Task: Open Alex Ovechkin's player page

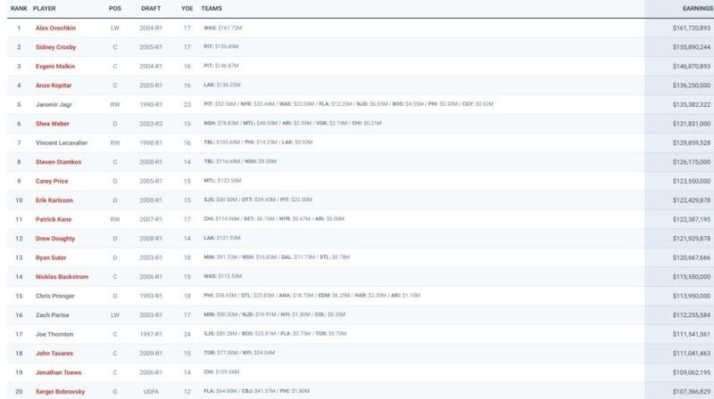Action: tap(57, 28)
